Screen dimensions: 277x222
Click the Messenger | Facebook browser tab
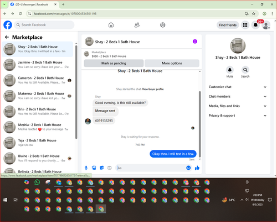(33, 4)
